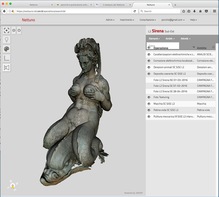Click the Cerca search field
The height and width of the screenshot is (197, 219).
[x=163, y=46]
